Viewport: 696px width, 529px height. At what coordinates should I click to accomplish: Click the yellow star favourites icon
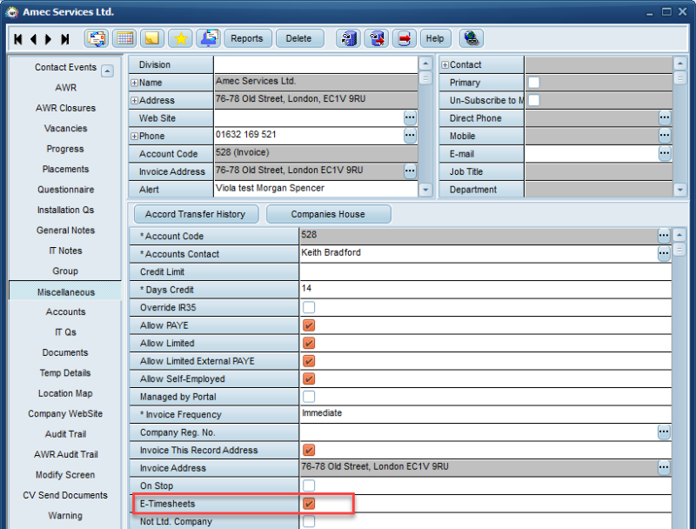[181, 38]
